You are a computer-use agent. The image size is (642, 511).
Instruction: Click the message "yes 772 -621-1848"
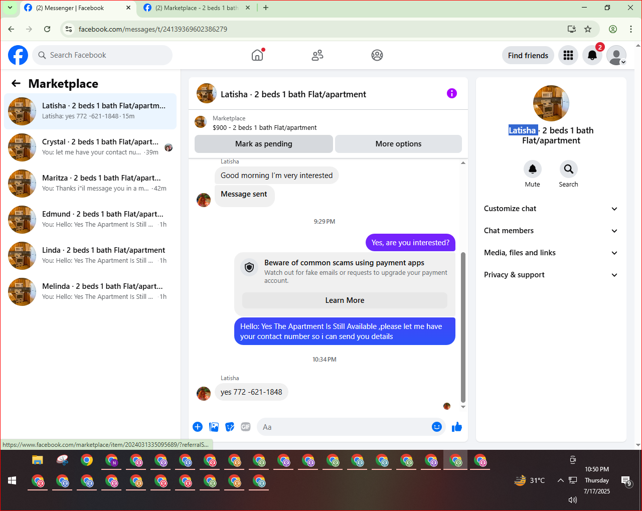(251, 392)
